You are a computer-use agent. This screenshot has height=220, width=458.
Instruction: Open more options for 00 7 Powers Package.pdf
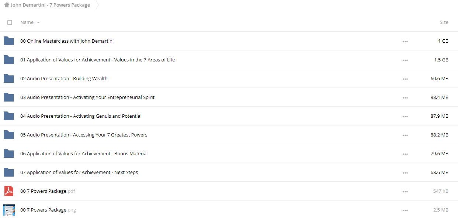click(405, 192)
